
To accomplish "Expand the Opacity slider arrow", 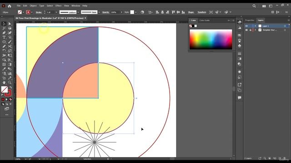I will click(x=121, y=12).
